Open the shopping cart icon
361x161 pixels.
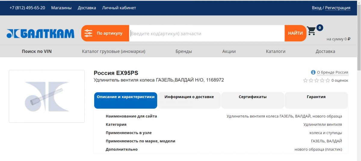(x=311, y=31)
